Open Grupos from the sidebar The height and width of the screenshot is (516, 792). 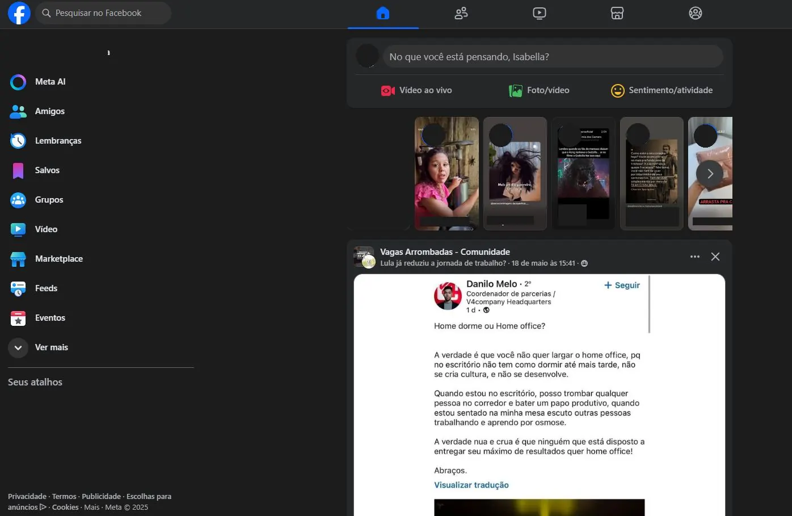[49, 200]
